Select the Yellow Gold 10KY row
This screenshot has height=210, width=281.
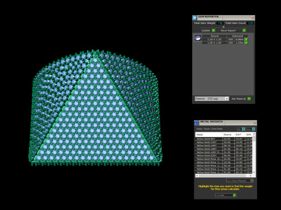click(224, 142)
